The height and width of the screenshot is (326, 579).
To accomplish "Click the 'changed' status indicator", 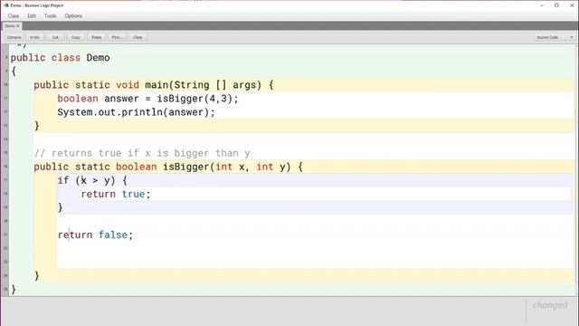I will coord(550,305).
